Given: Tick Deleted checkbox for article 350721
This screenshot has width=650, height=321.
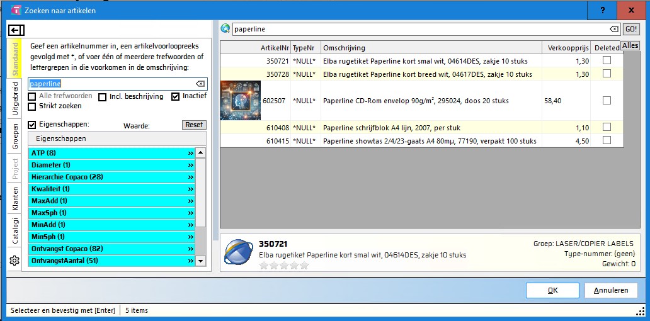Looking at the screenshot, I should (607, 60).
